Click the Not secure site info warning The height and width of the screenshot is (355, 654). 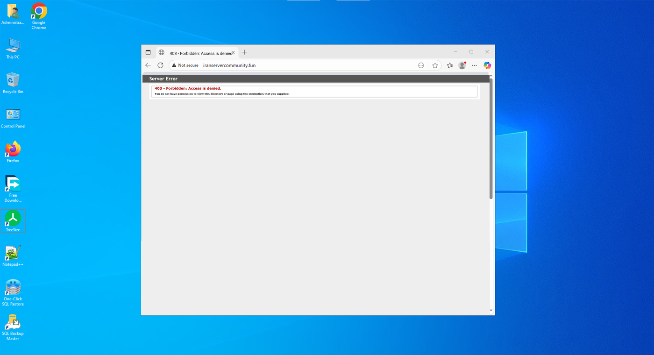[185, 65]
